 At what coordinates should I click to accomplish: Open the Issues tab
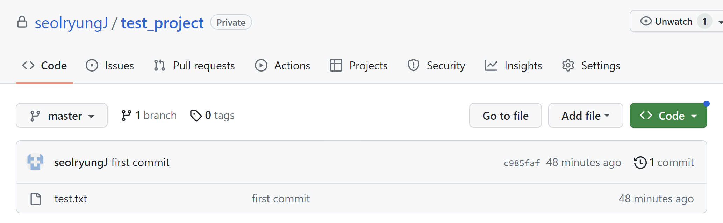click(110, 66)
